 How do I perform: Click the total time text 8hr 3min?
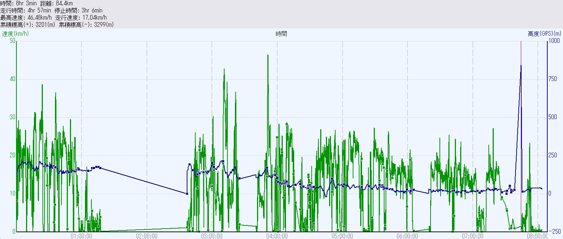pyautogui.click(x=26, y=3)
